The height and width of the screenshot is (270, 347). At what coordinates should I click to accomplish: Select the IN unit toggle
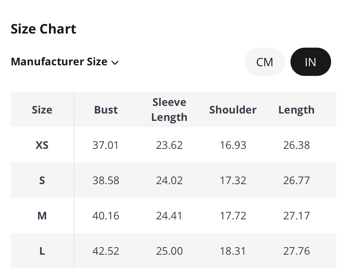coord(311,62)
